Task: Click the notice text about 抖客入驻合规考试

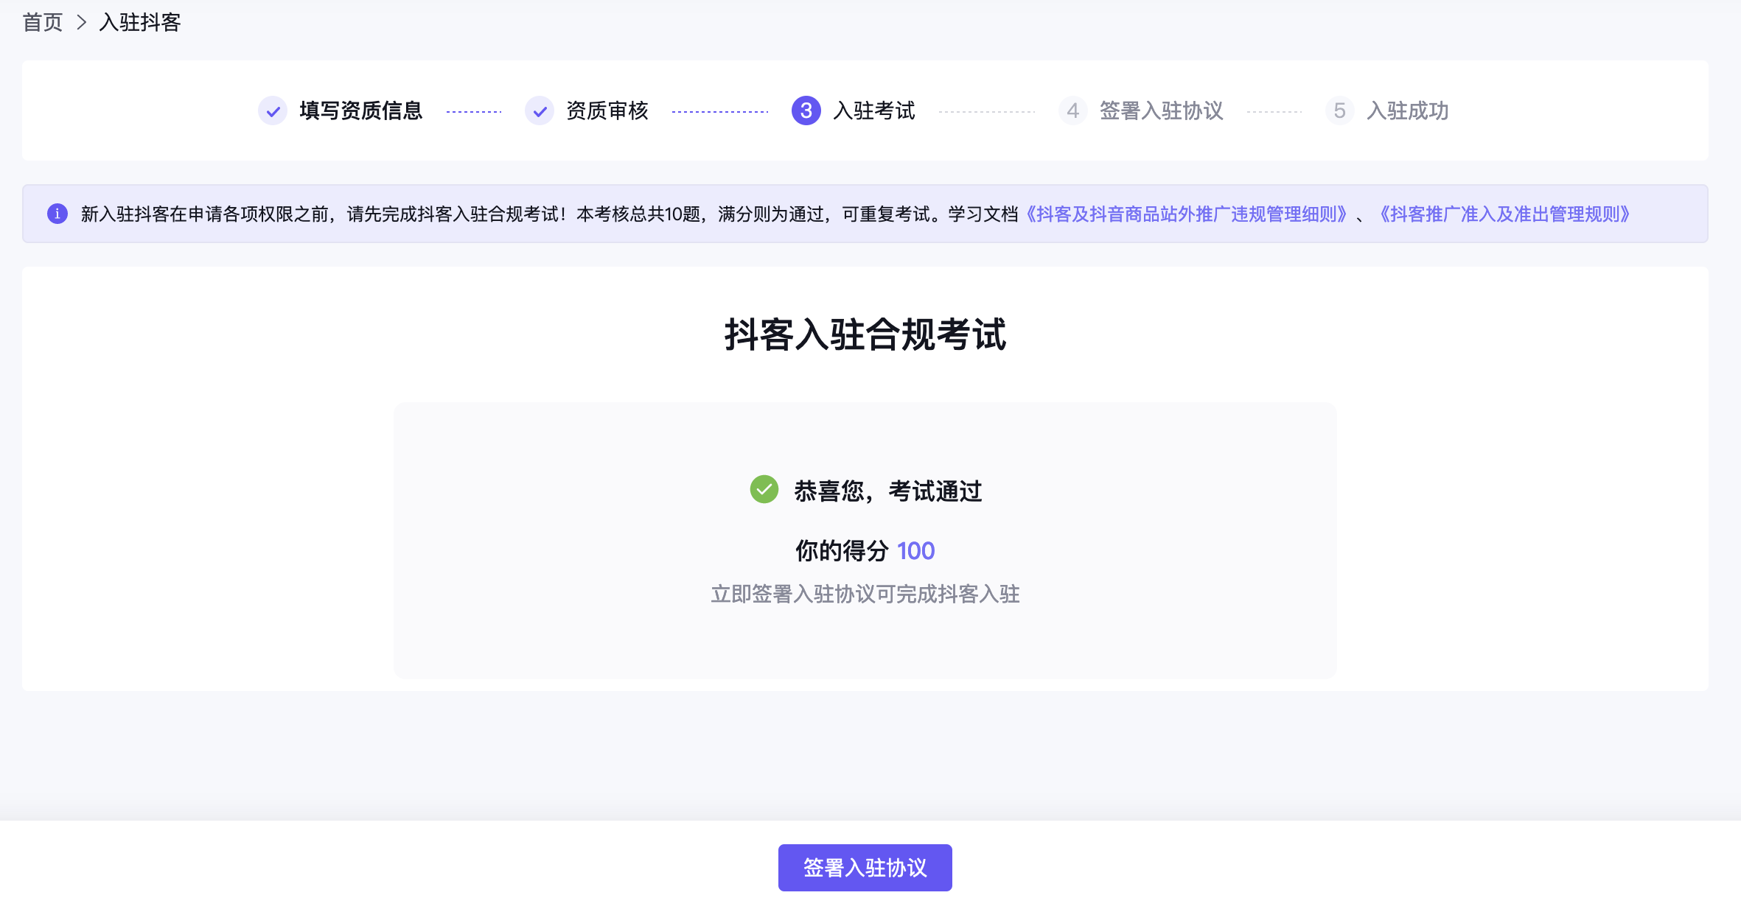Action: pyautogui.click(x=550, y=214)
